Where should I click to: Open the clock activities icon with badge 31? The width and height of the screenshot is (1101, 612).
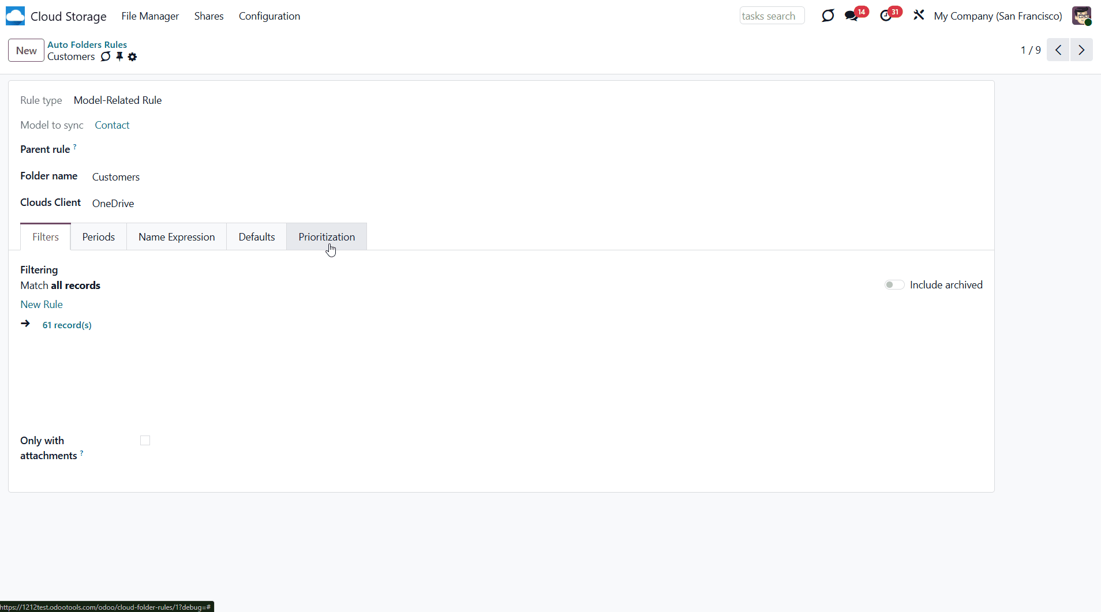tap(886, 16)
